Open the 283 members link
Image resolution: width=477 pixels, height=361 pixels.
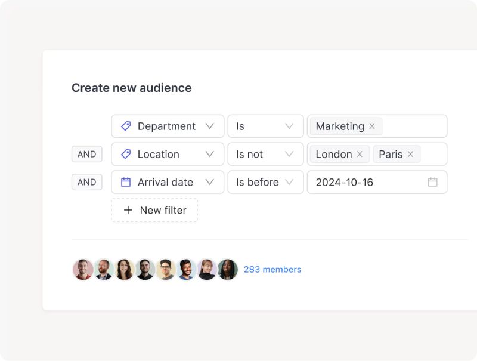(272, 269)
